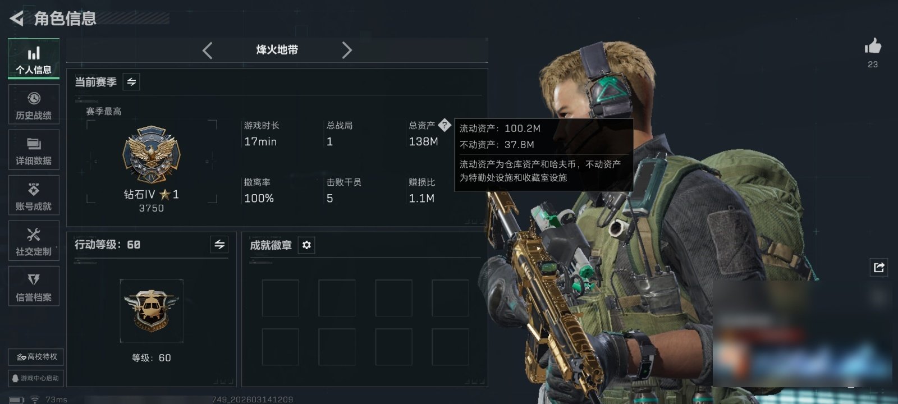The width and height of the screenshot is (898, 404).
Task: Open the 个人信息 tab
Action: point(34,58)
